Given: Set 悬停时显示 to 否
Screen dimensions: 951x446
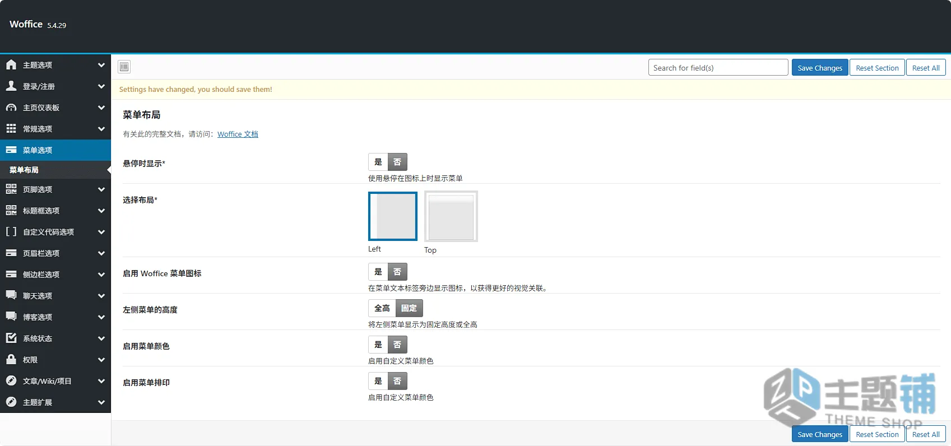Looking at the screenshot, I should [x=397, y=162].
